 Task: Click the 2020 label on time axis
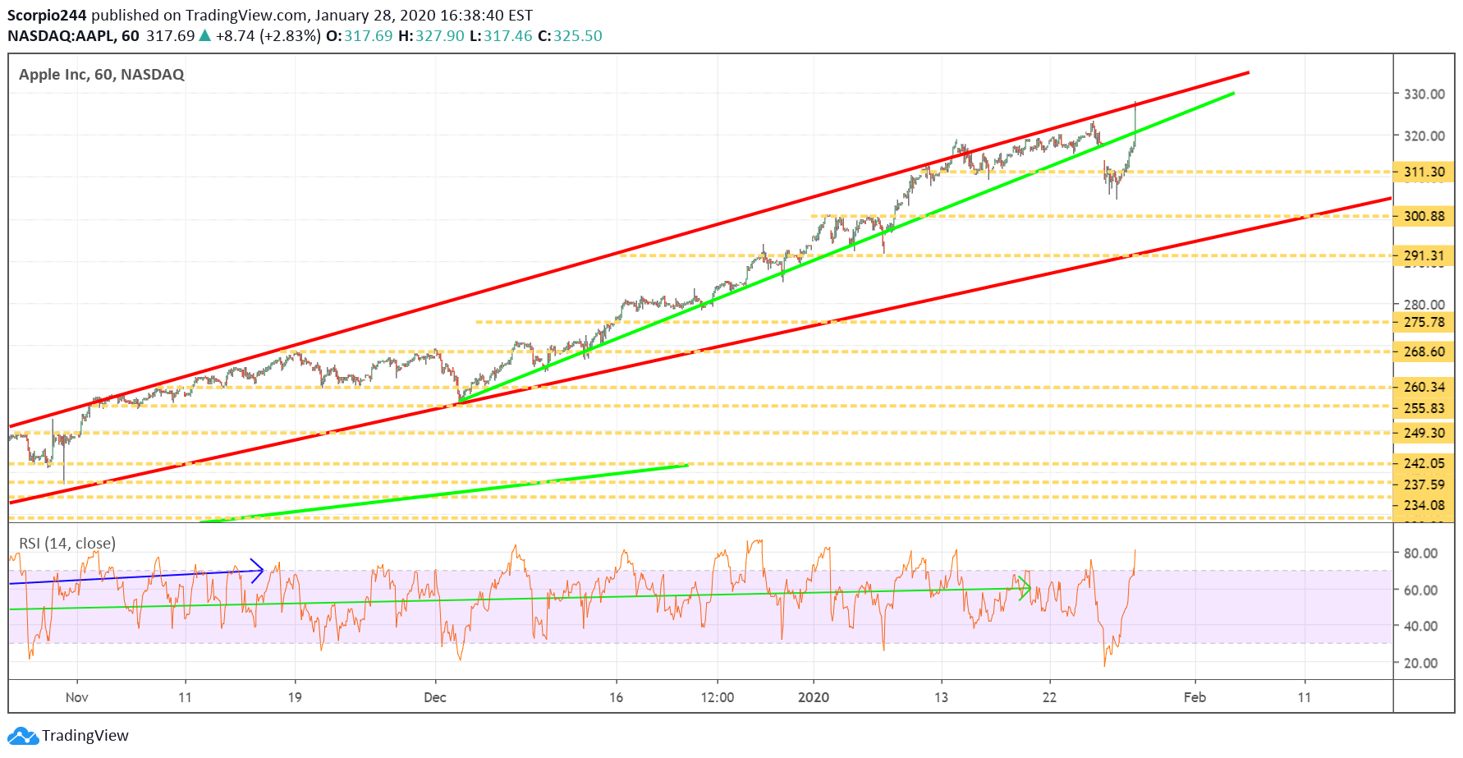pos(814,698)
